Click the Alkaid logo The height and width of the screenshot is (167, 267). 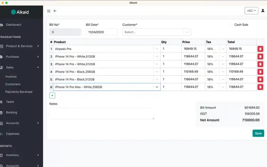tap(20, 12)
